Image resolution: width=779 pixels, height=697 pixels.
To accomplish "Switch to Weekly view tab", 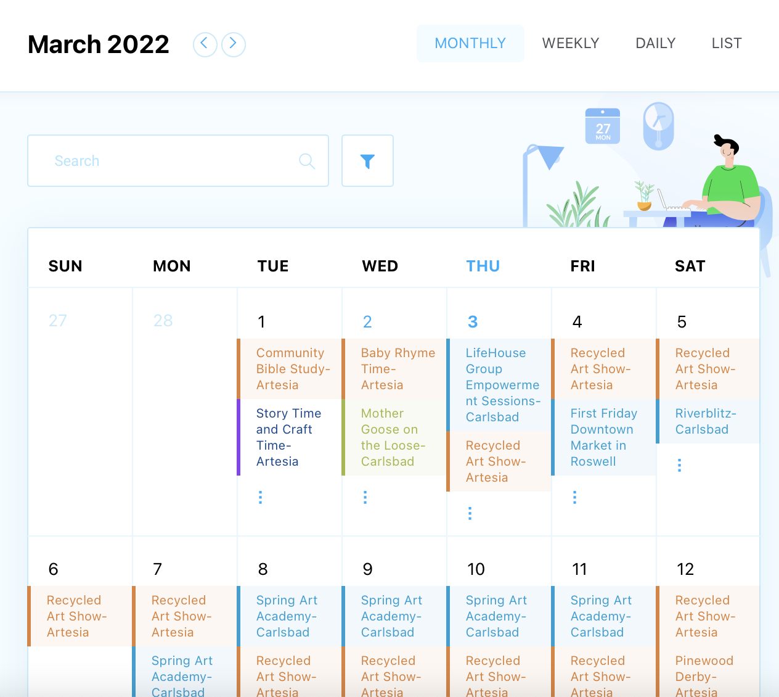I will point(571,43).
